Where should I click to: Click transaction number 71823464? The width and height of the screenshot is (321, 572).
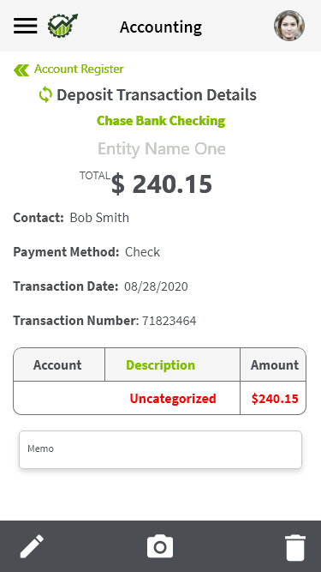169,321
